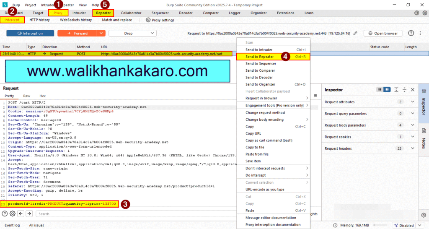Open the Repeater main tab
Image resolution: width=429 pixels, height=229 pixels.
click(x=103, y=13)
